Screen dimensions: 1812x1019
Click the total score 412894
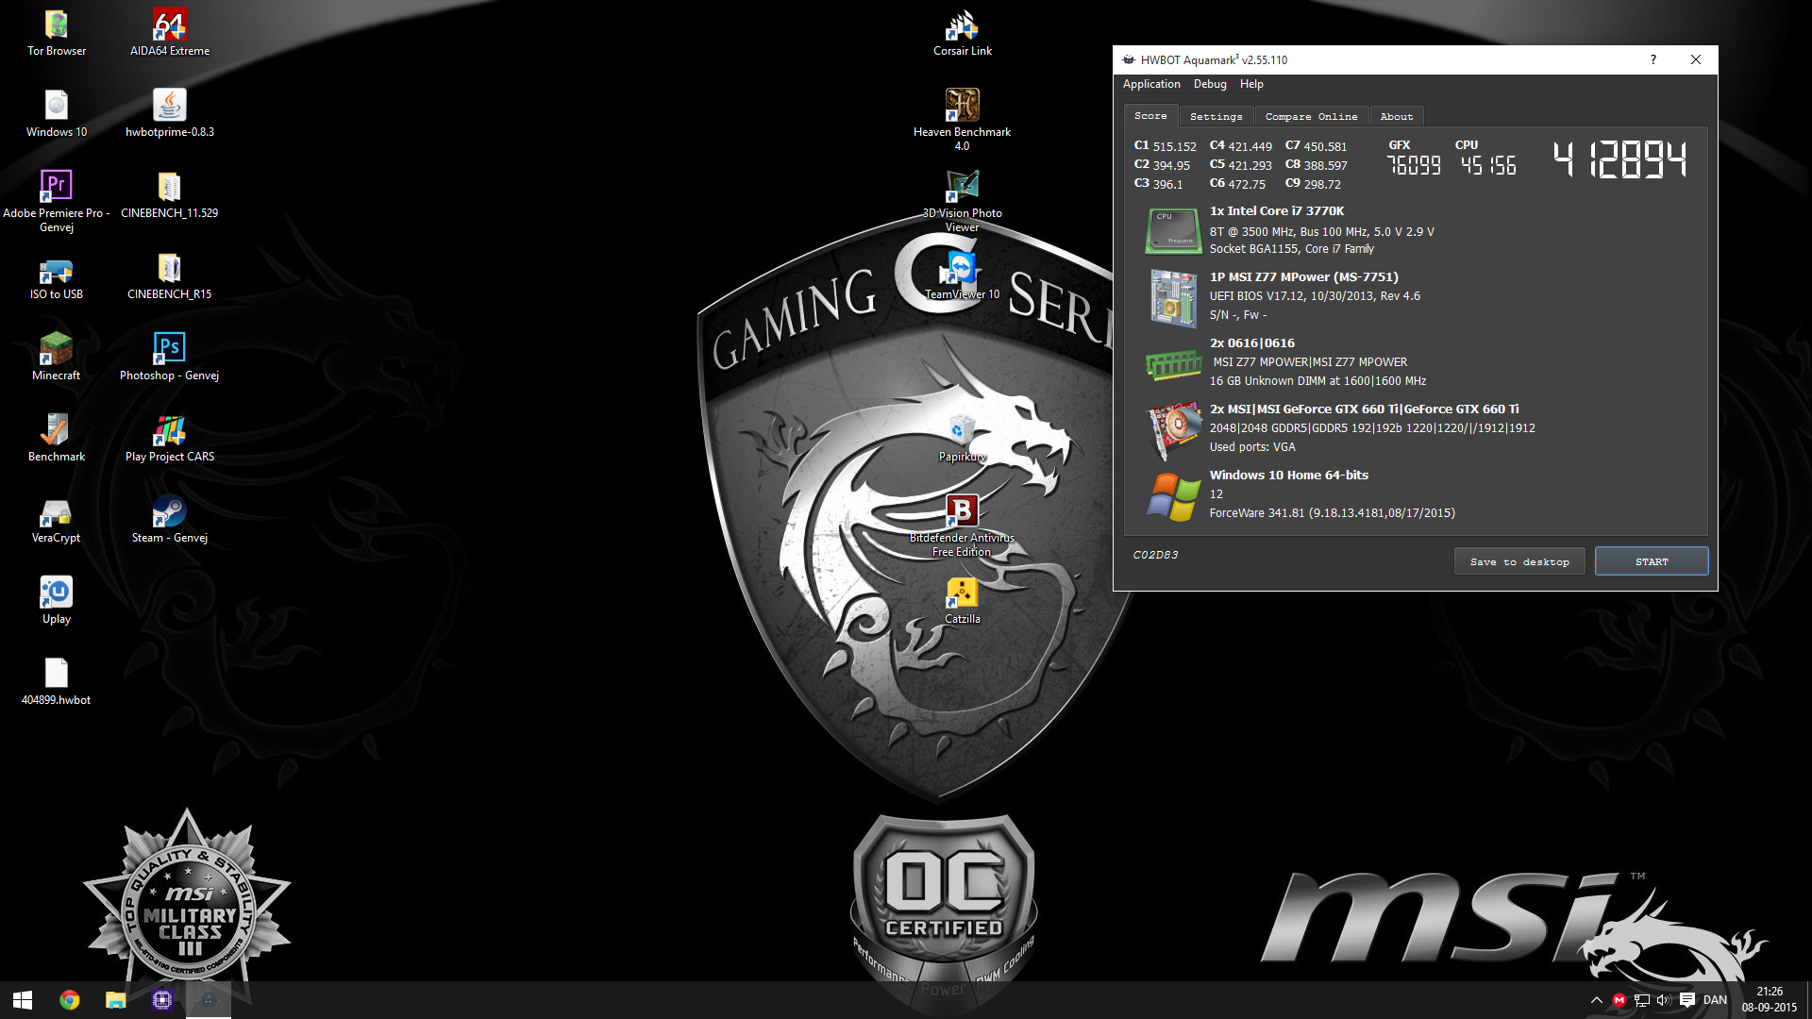(1619, 159)
